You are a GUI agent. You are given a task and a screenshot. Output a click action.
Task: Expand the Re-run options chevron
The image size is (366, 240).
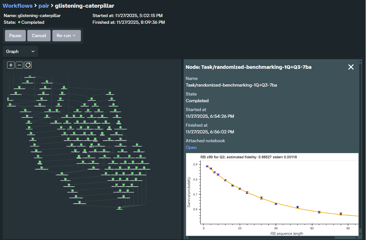point(75,35)
